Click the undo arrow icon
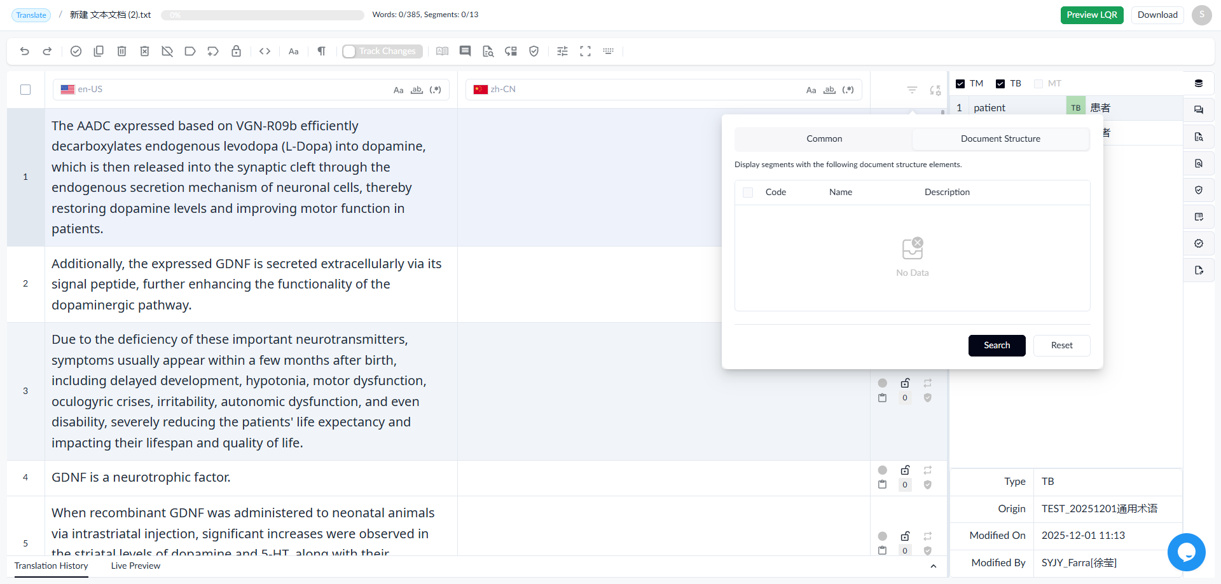The width and height of the screenshot is (1221, 584). (x=25, y=51)
